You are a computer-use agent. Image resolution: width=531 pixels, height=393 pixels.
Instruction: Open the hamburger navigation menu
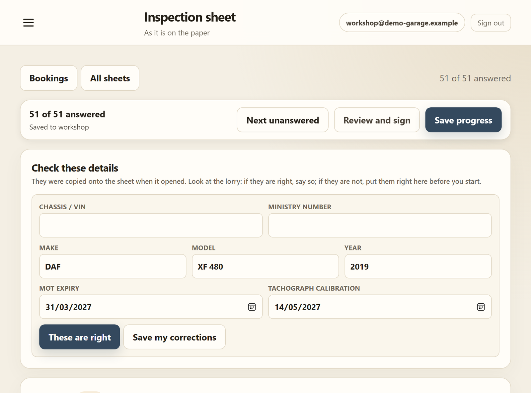coord(29,23)
